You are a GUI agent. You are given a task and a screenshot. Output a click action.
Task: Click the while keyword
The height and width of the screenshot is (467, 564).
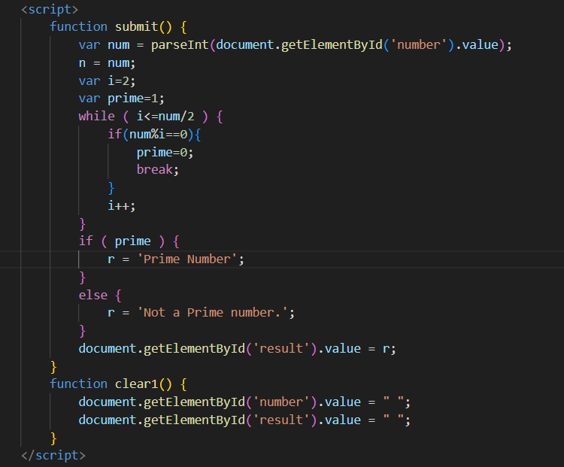point(96,117)
